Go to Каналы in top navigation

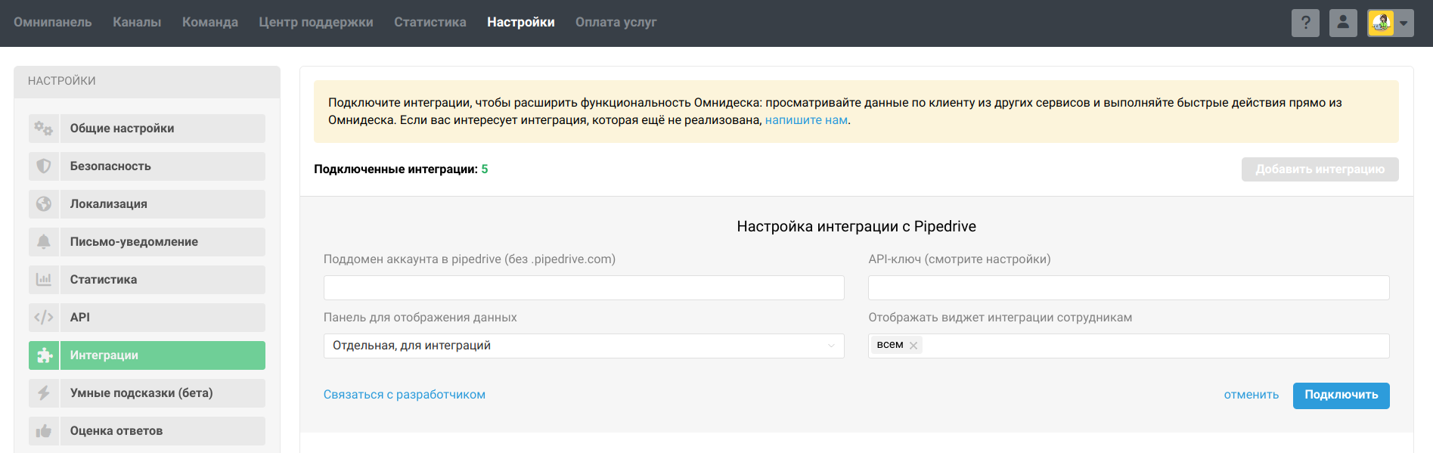(x=137, y=22)
